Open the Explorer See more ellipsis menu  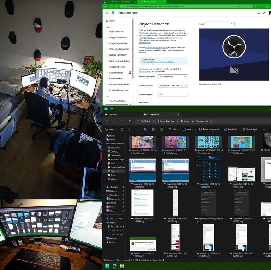(264, 129)
